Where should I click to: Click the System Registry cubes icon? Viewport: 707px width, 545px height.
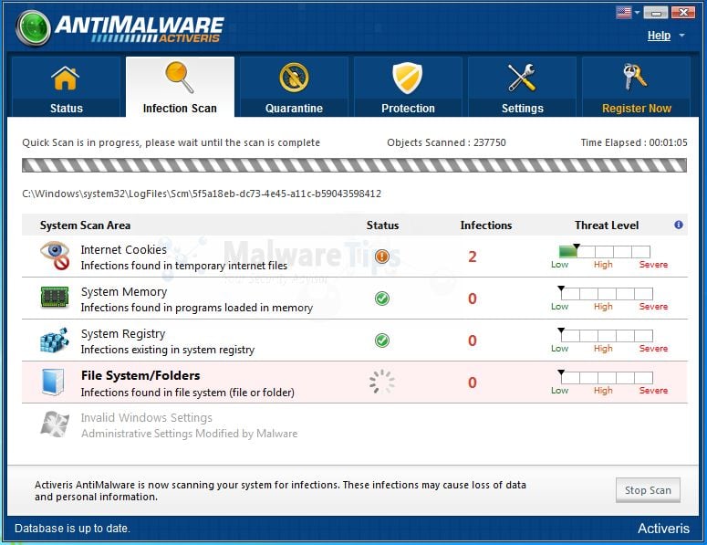tap(55, 340)
